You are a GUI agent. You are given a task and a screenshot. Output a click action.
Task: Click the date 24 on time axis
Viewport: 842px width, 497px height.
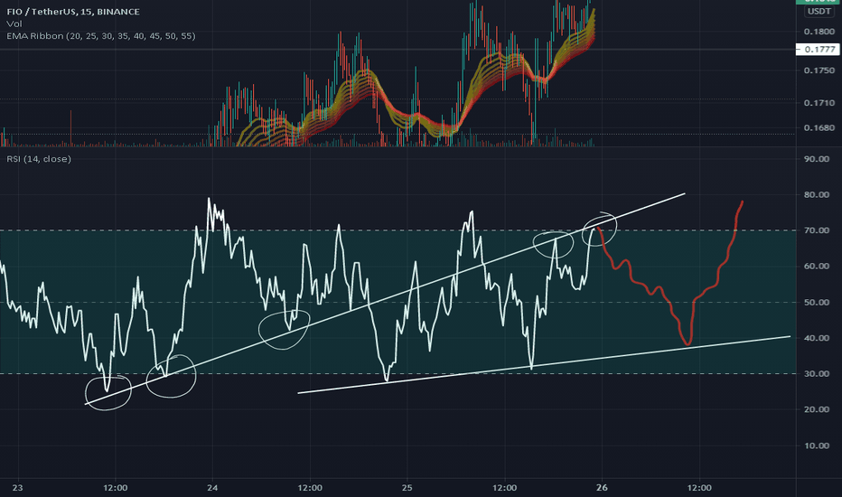[x=212, y=488]
